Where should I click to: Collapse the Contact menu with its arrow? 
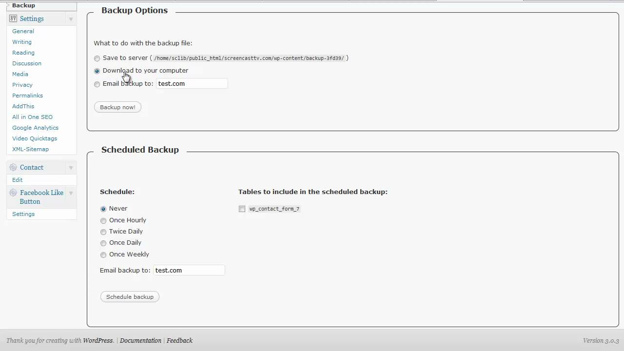coord(71,168)
